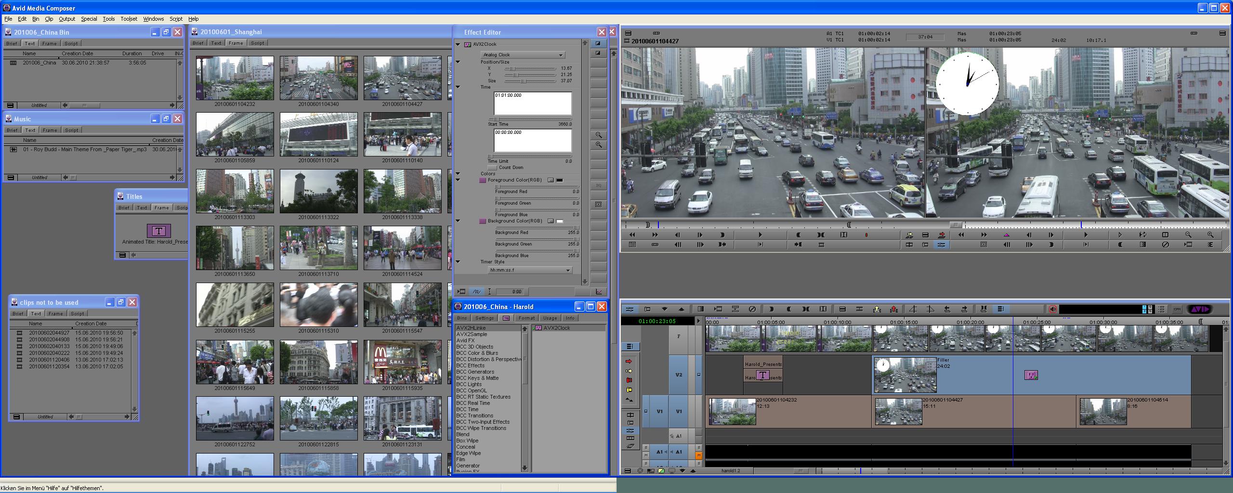Open the Special menu
Image resolution: width=1233 pixels, height=493 pixels.
pyautogui.click(x=89, y=19)
